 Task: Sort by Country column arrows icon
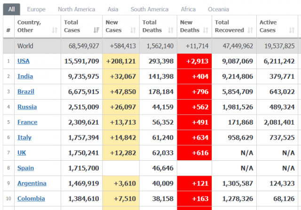coord(55,30)
